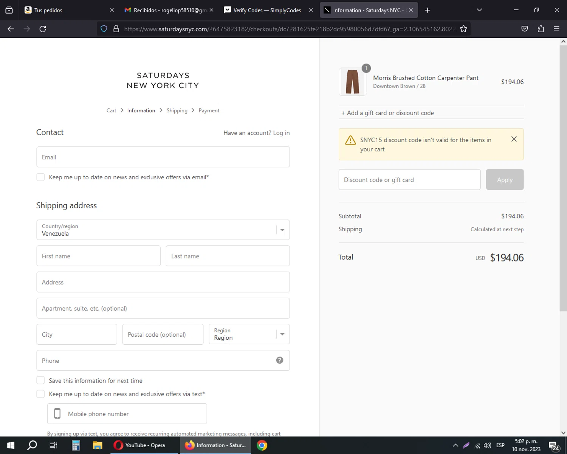Switch to Verify Codes SimplyCodes tab
This screenshot has height=454, width=567.
(x=268, y=10)
